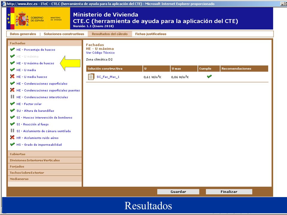This screenshot has height=215, width=287.
Task: Open HE - U media result
Action: [x=26, y=70]
